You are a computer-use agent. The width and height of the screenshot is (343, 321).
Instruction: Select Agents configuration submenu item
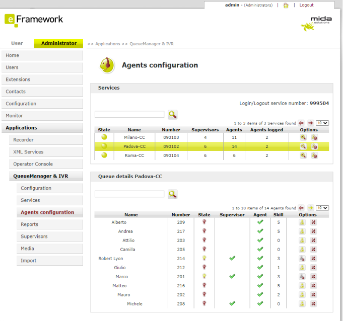[x=50, y=212]
